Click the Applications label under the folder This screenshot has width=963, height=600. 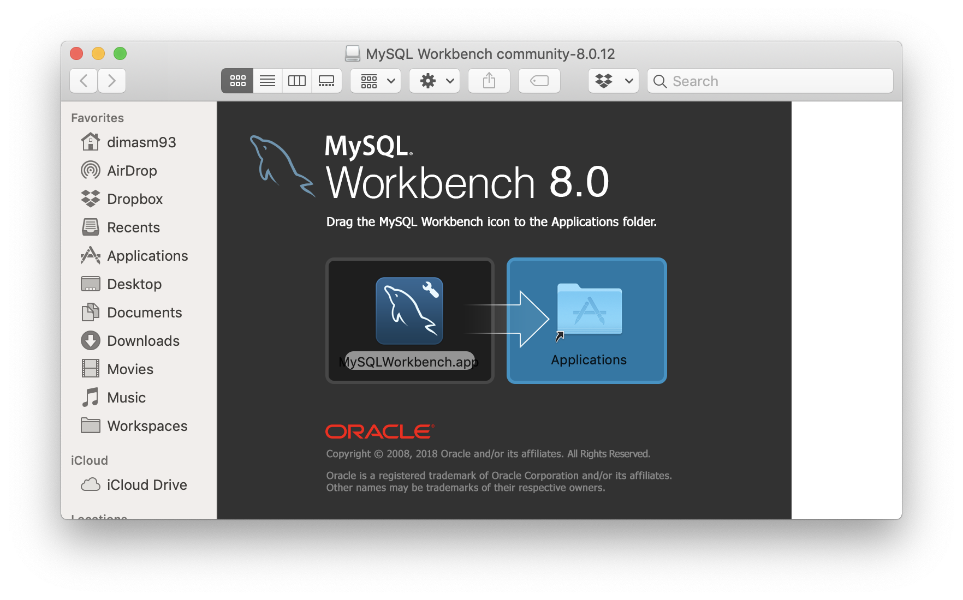click(x=589, y=360)
